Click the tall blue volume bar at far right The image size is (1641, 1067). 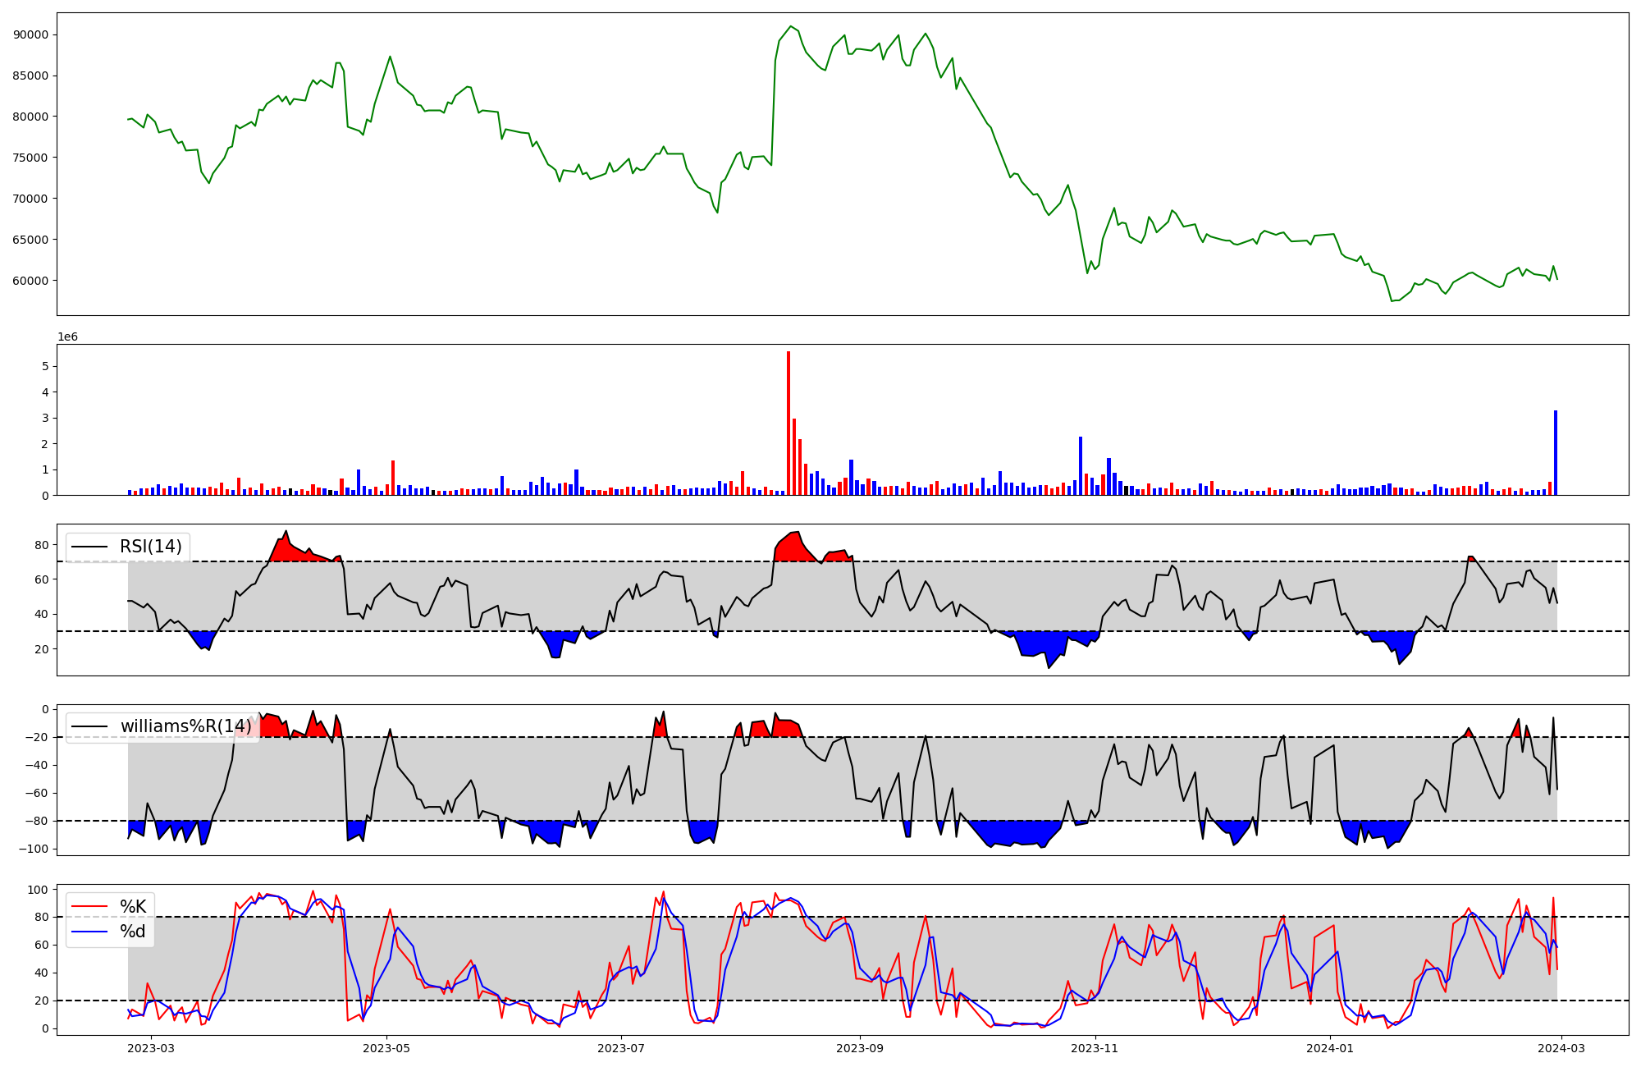[x=1556, y=453]
